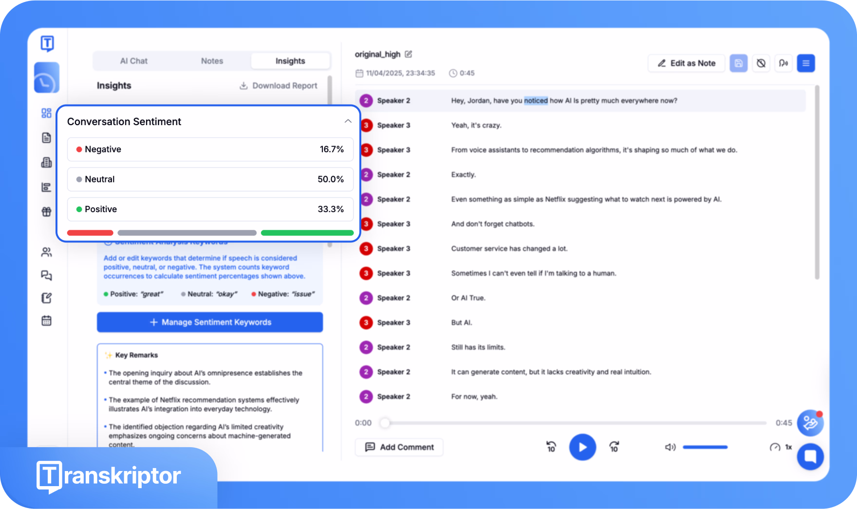
Task: Click the Speaker 2 label on the first transcript row
Action: click(393, 101)
